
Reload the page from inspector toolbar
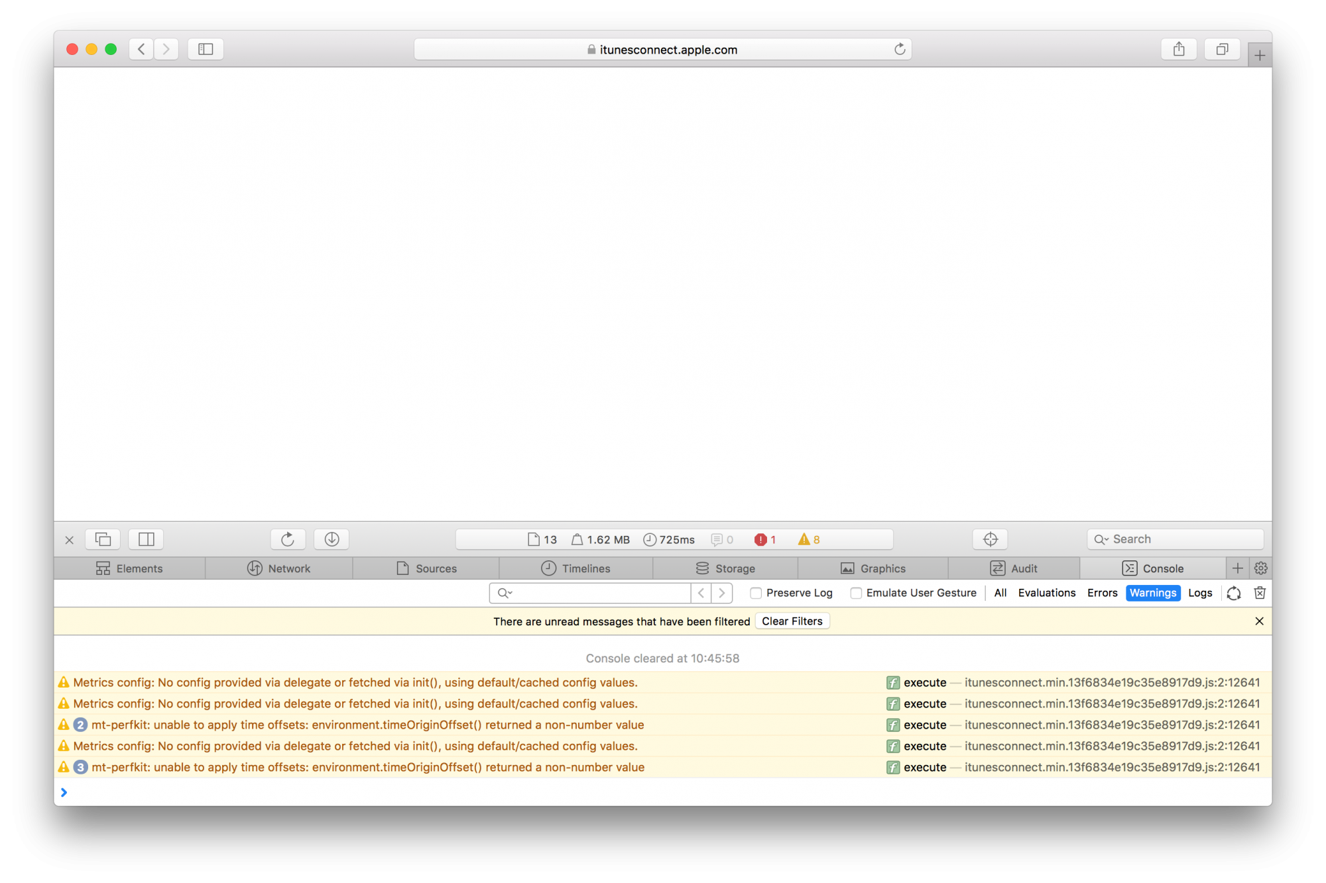pos(288,539)
